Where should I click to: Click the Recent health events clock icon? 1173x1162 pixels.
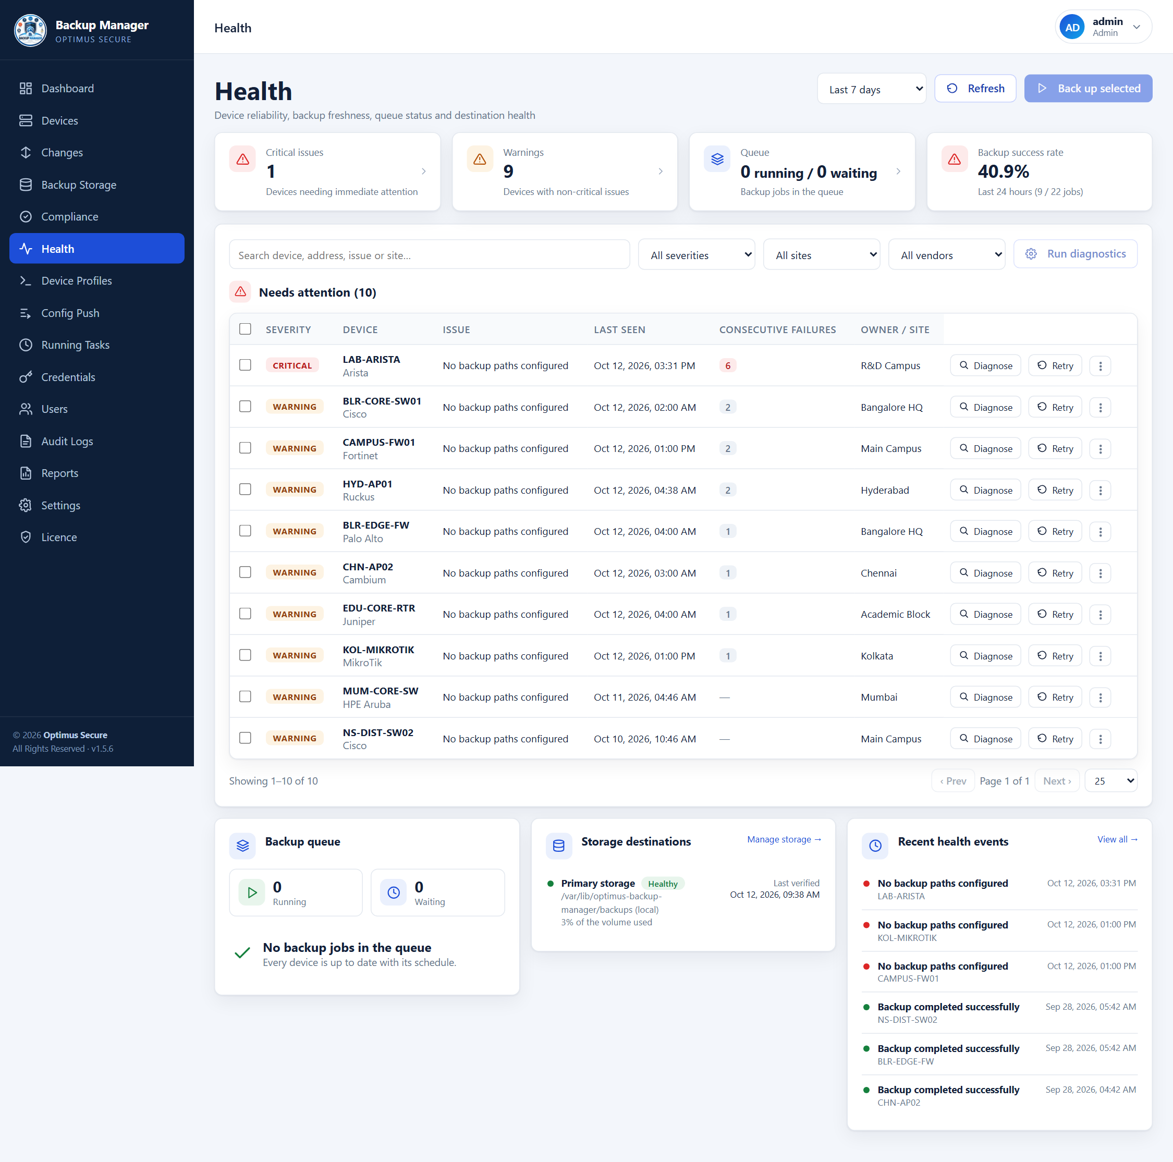875,845
